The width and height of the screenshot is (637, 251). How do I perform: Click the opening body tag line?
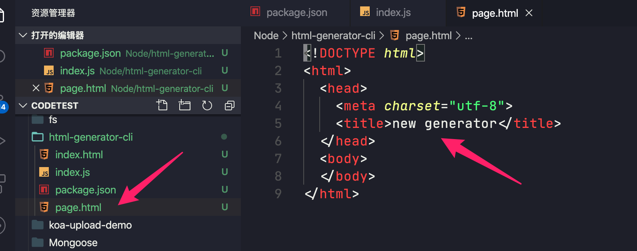344,159
